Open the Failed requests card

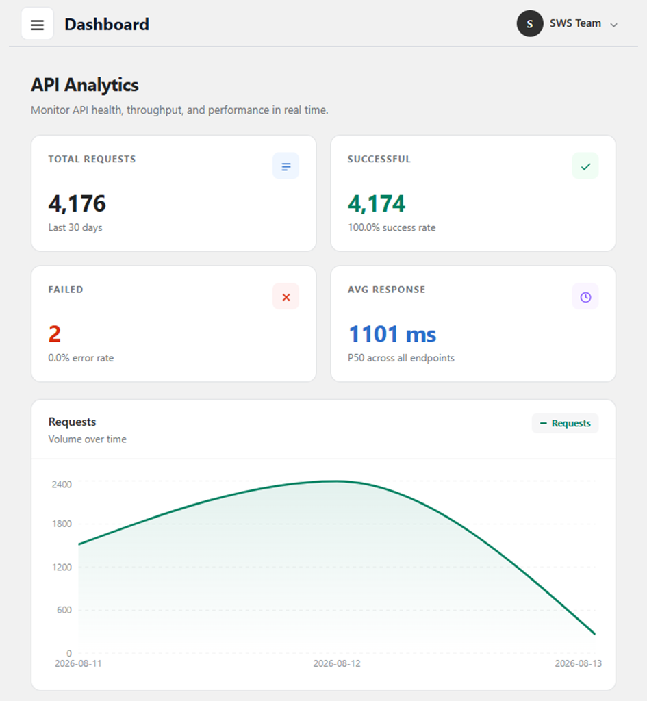174,324
